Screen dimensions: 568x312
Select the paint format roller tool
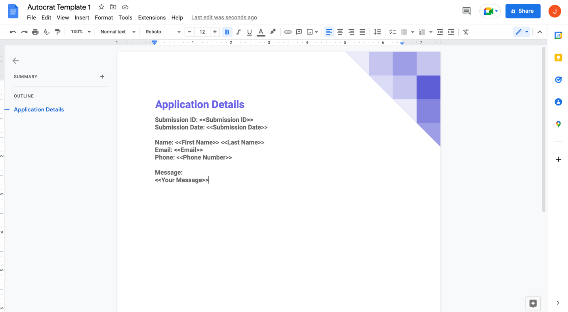[x=58, y=32]
